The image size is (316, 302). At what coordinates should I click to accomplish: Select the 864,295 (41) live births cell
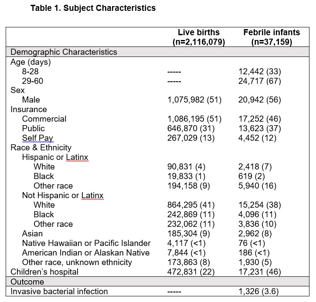[x=191, y=205]
